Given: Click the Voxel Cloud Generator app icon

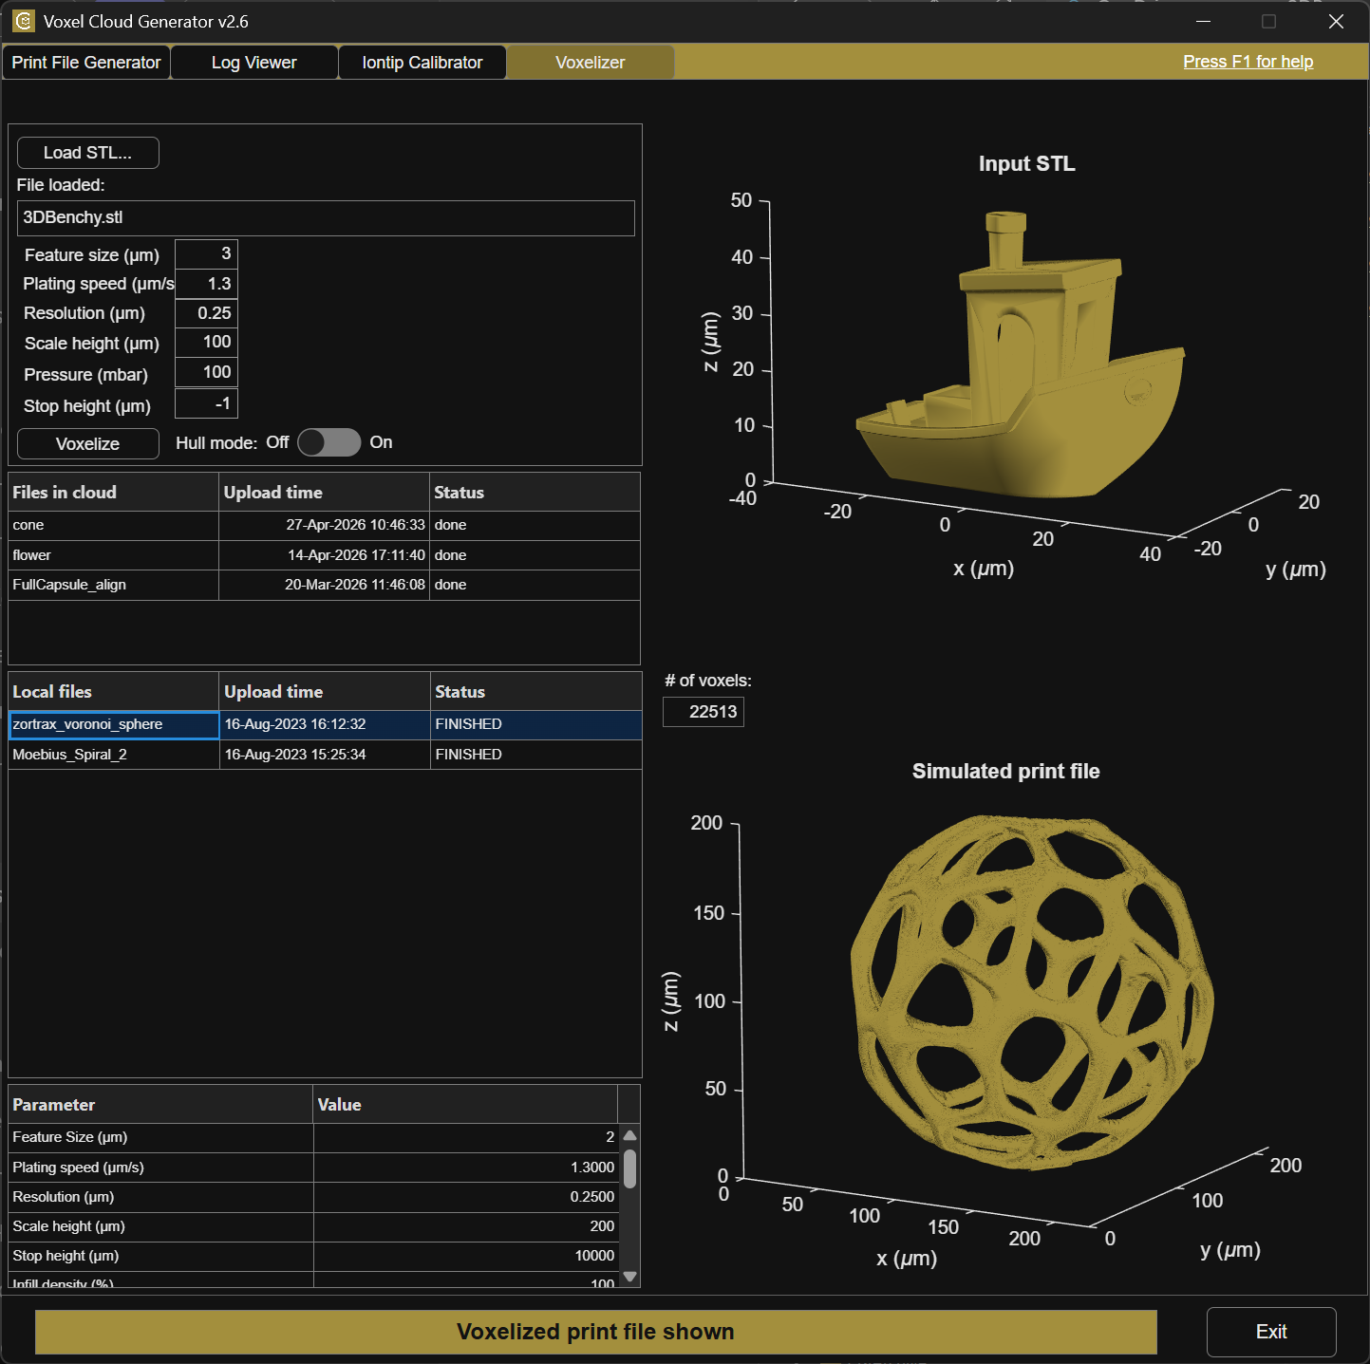Looking at the screenshot, I should click(24, 21).
